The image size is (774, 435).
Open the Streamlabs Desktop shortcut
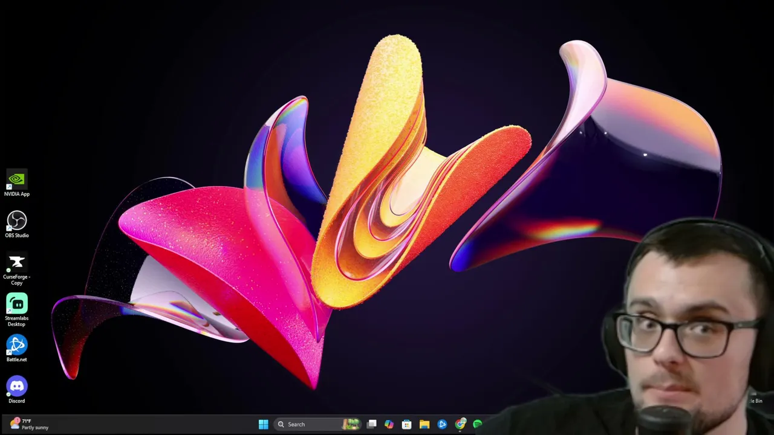(17, 311)
